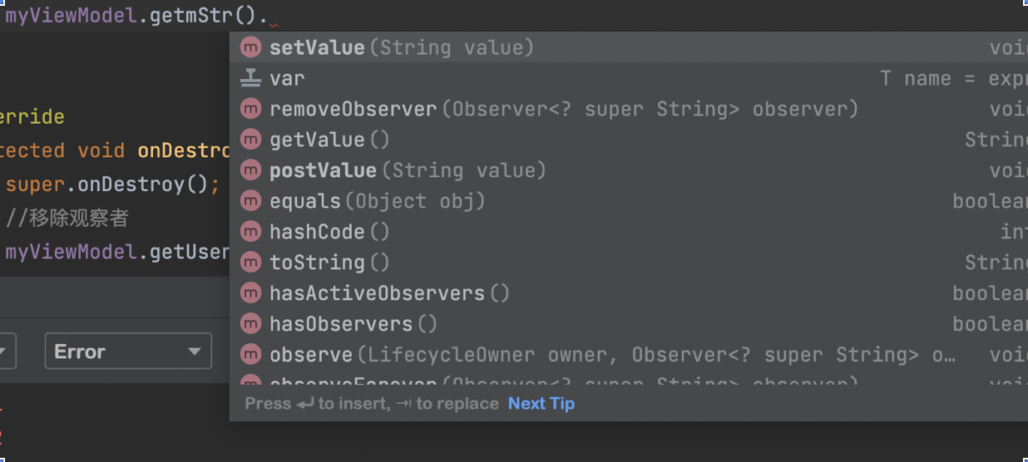Click the method icon beside hashCode
This screenshot has width=1028, height=462.
pos(250,232)
